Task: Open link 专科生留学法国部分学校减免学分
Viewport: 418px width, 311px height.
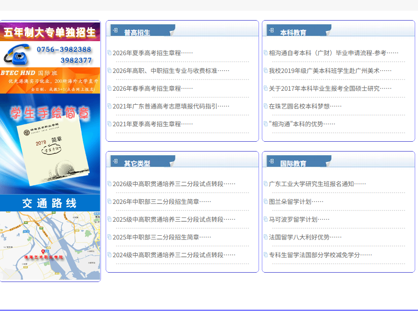Action: point(320,255)
